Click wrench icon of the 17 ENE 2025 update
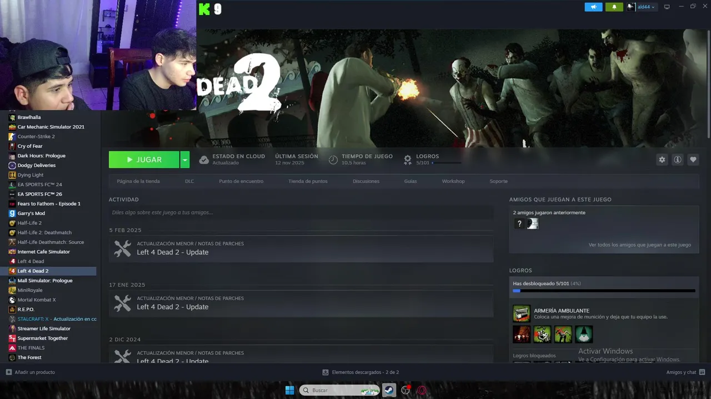Viewport: 711px width, 399px height. (x=122, y=303)
